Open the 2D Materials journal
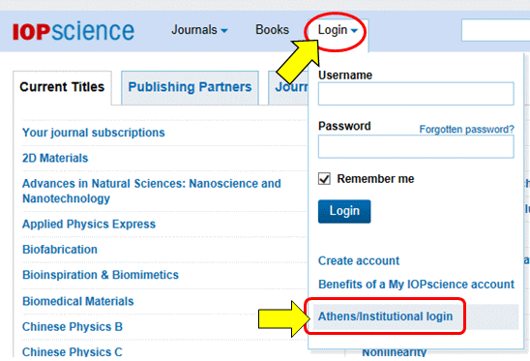The width and height of the screenshot is (530, 361). pos(55,158)
